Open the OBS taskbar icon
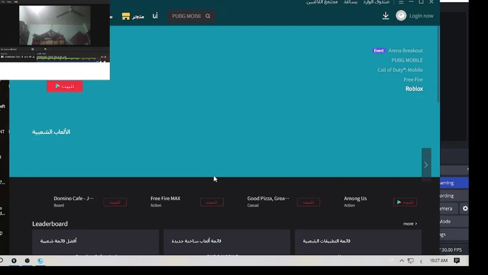This screenshot has height=275, width=488. [27, 261]
